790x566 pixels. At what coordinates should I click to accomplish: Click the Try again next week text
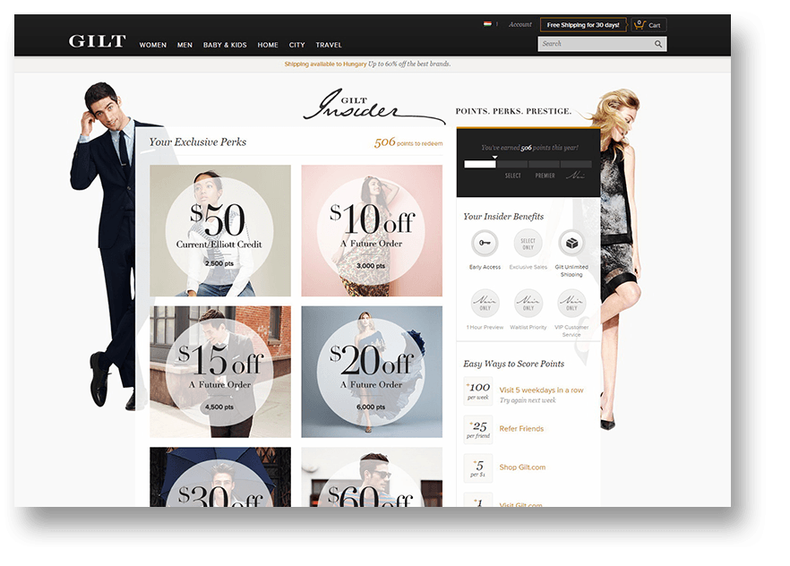pyautogui.click(x=528, y=400)
